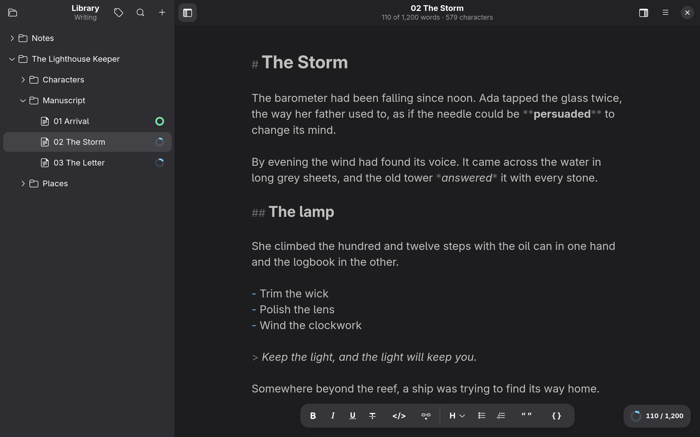
Task: Open the library folders icon
Action: pos(13,13)
